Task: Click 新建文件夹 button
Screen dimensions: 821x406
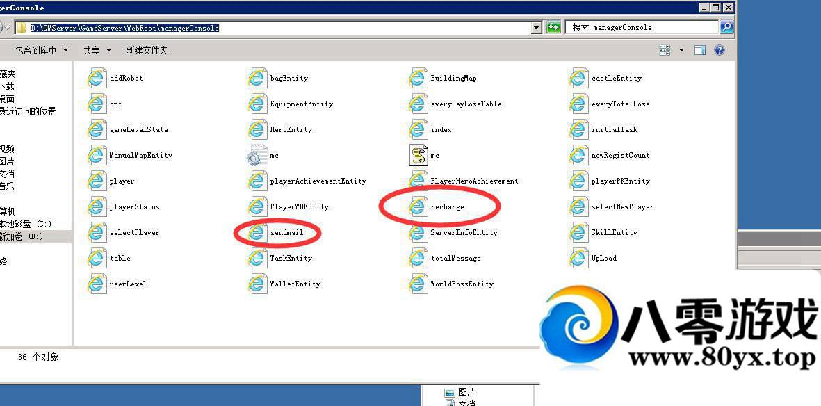Action: coord(147,50)
